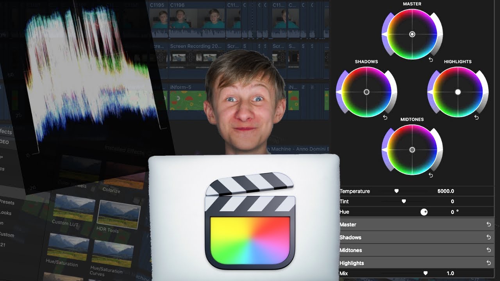500x281 pixels.
Task: Open the Custom category in effects sidebar
Action: point(7,235)
